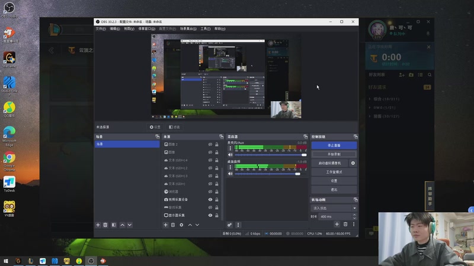Hide the 显示器采集 source
Screen dimensions: 474x266
tap(210, 215)
